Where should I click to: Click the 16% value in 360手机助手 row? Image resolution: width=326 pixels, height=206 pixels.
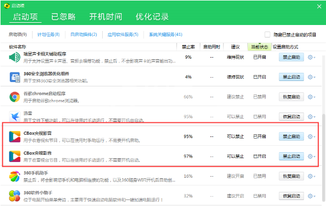[188, 176]
